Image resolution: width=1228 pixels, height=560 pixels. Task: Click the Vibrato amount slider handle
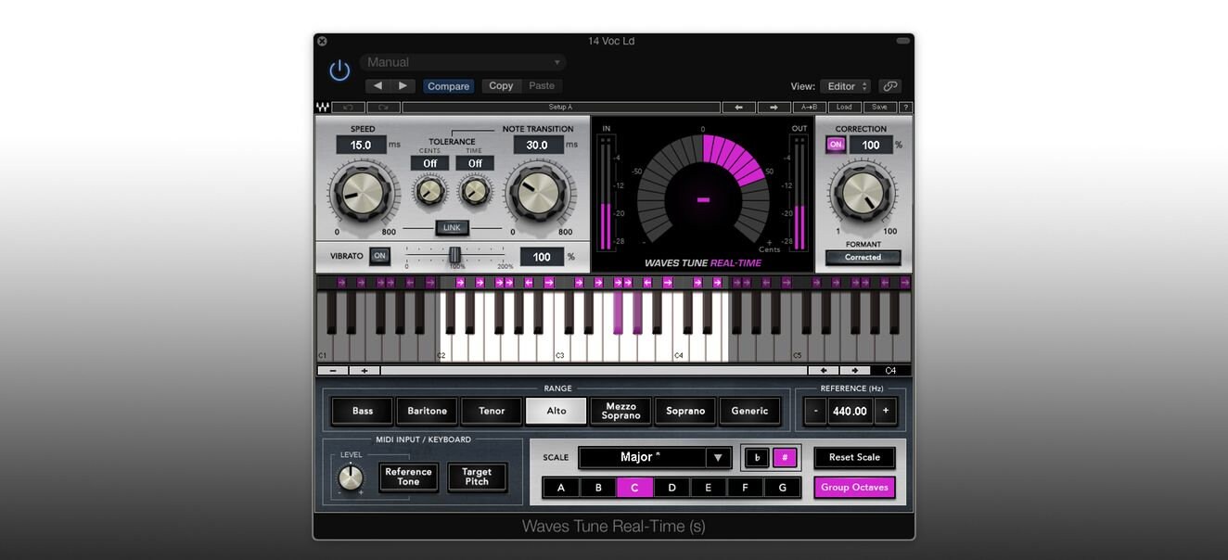(454, 255)
